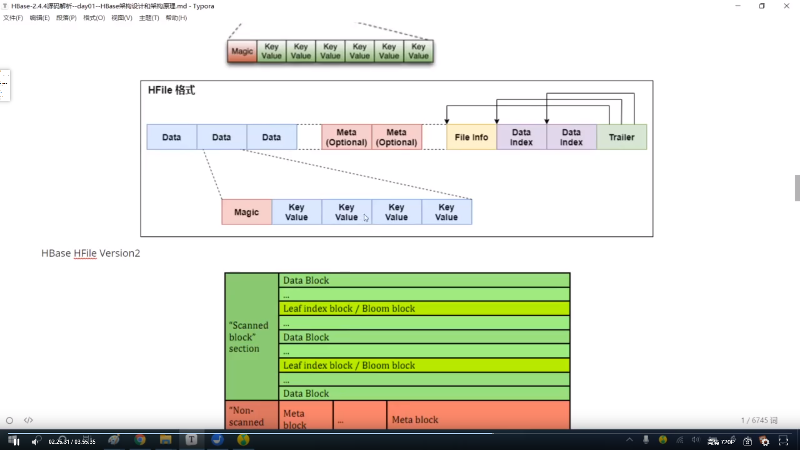Click the Trailer box in diagram
This screenshot has height=450, width=800.
coord(622,137)
